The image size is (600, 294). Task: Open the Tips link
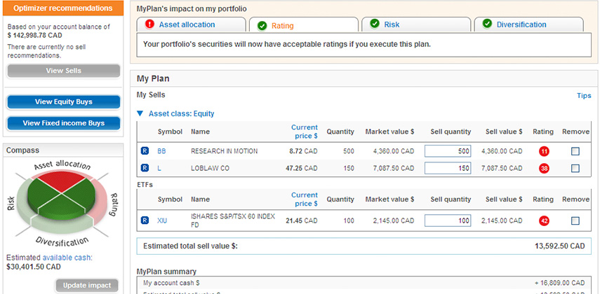click(x=583, y=96)
